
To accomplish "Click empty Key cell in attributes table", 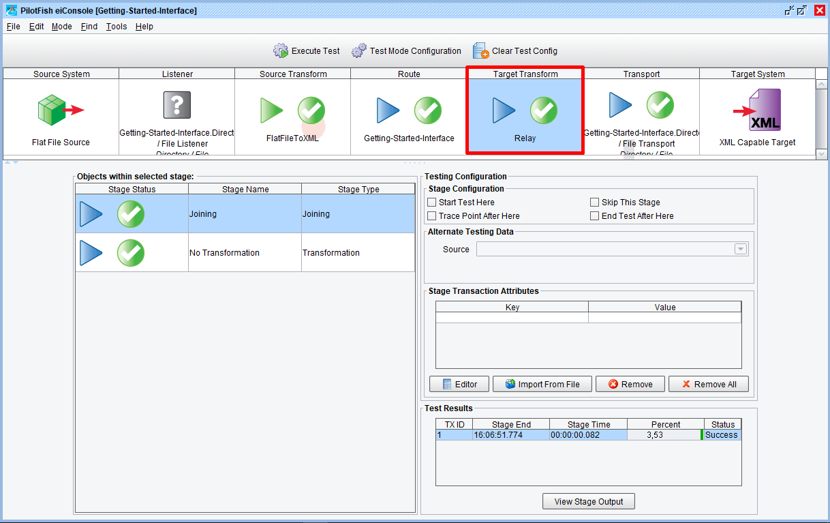I will click(512, 318).
